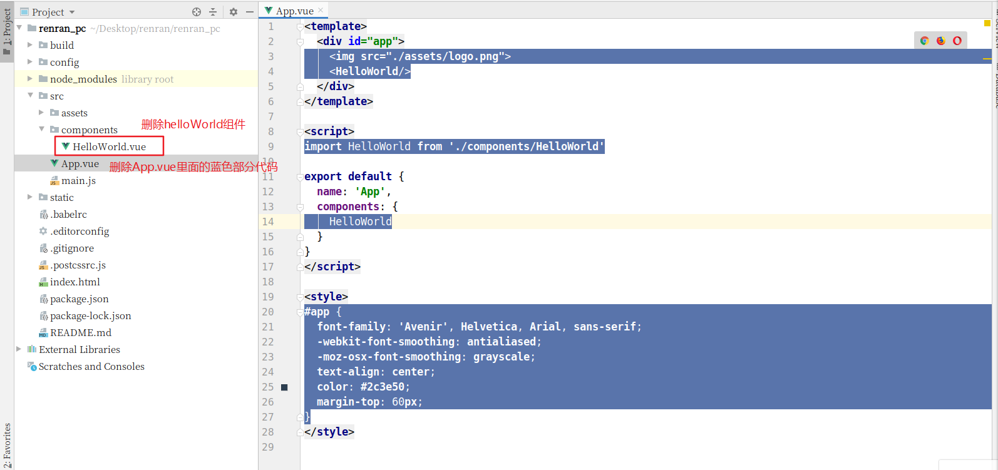Open in Opera browser icon
This screenshot has width=998, height=470.
[957, 41]
